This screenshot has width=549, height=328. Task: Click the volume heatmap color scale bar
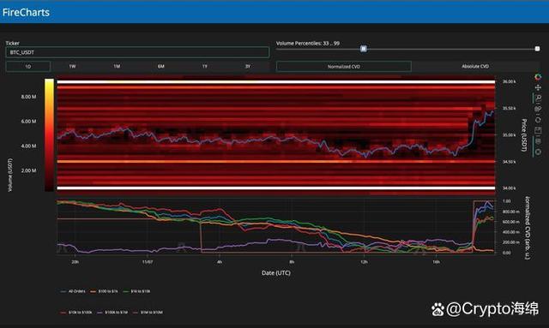[49, 135]
